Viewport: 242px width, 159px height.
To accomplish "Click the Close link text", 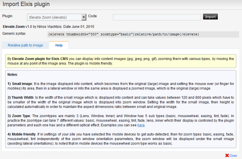I will click(x=233, y=156).
